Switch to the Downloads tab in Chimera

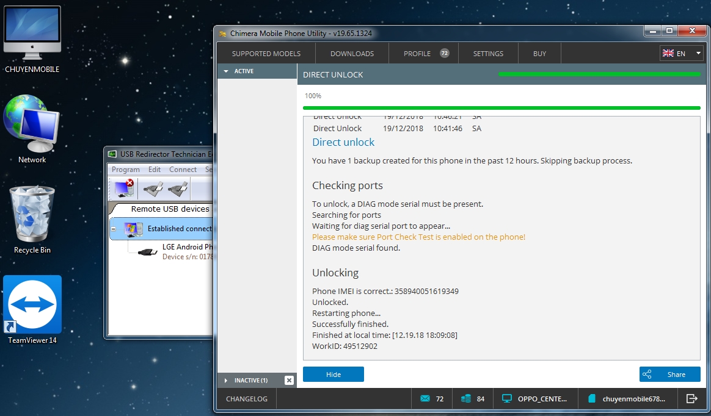tap(352, 54)
